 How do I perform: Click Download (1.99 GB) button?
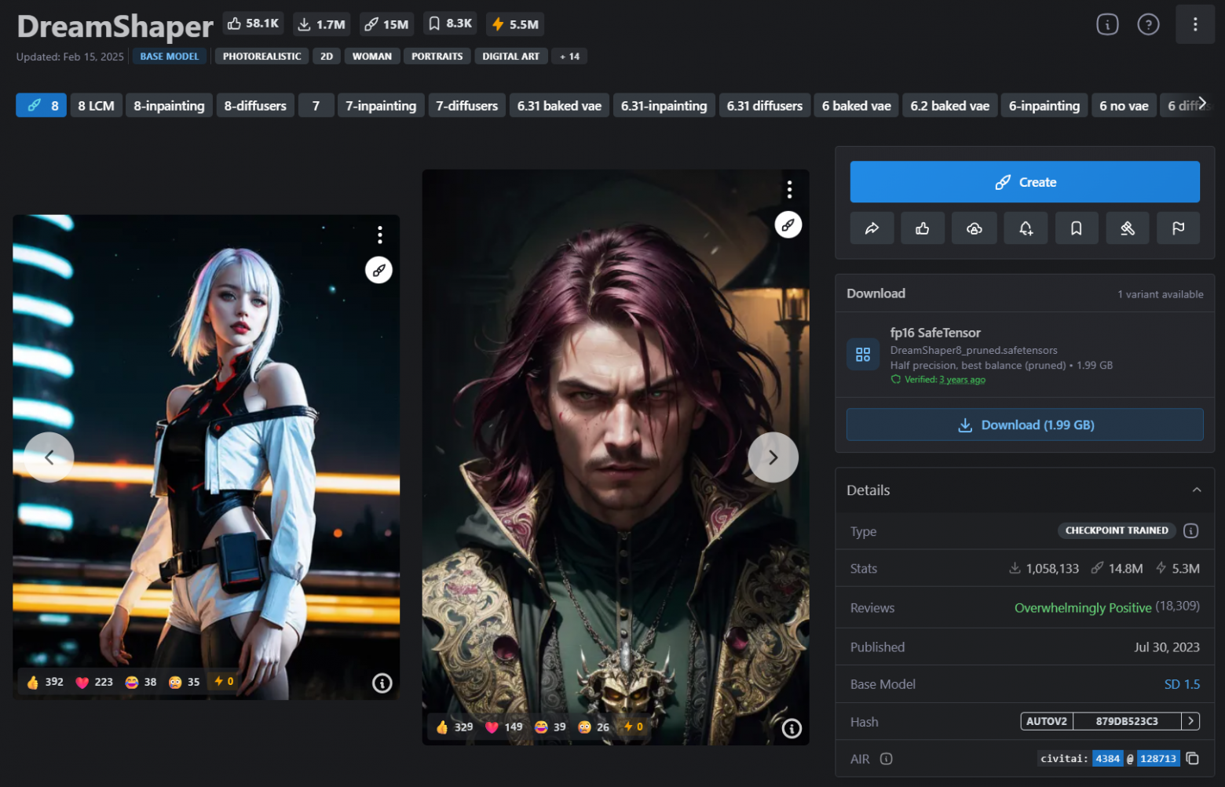pos(1025,424)
